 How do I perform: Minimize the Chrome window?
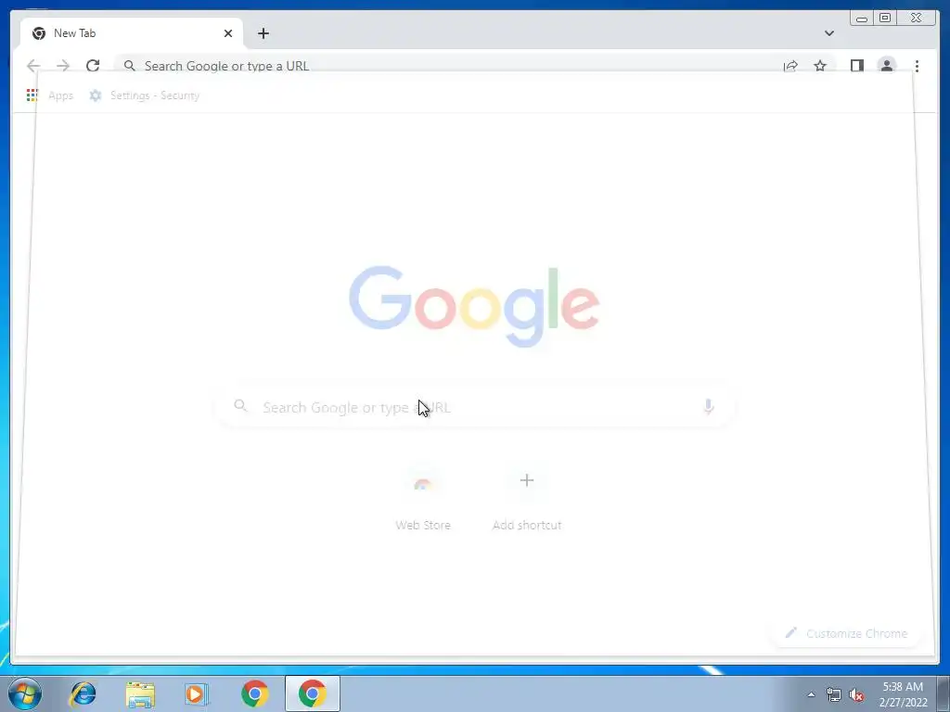pyautogui.click(x=861, y=19)
